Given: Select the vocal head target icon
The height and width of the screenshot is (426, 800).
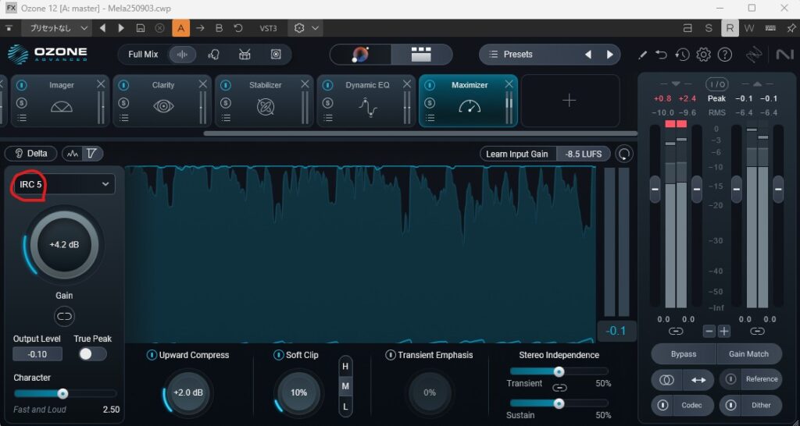Looking at the screenshot, I should 214,54.
